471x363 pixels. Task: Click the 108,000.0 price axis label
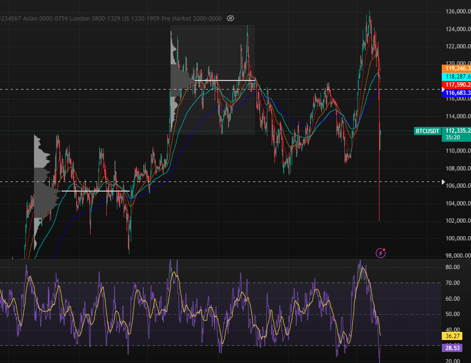[x=458, y=169]
